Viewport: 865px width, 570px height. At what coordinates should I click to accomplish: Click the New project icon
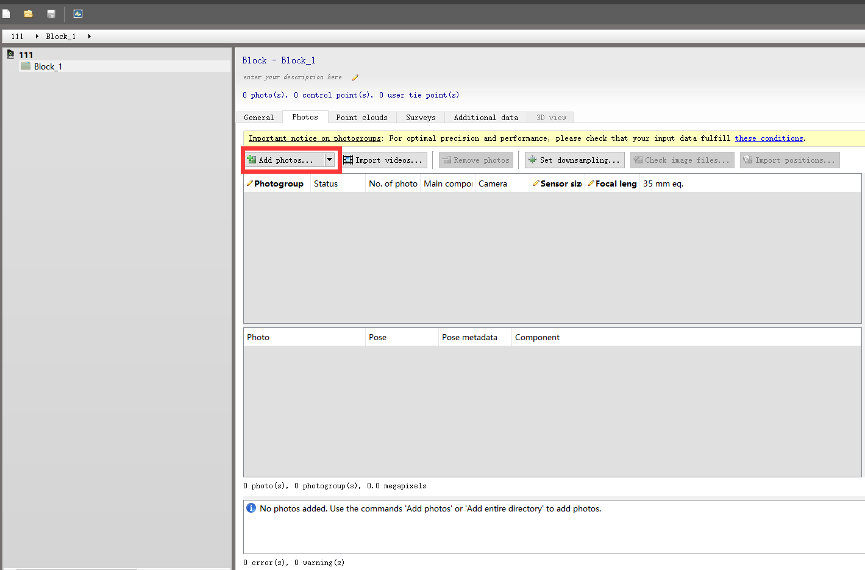coord(6,13)
